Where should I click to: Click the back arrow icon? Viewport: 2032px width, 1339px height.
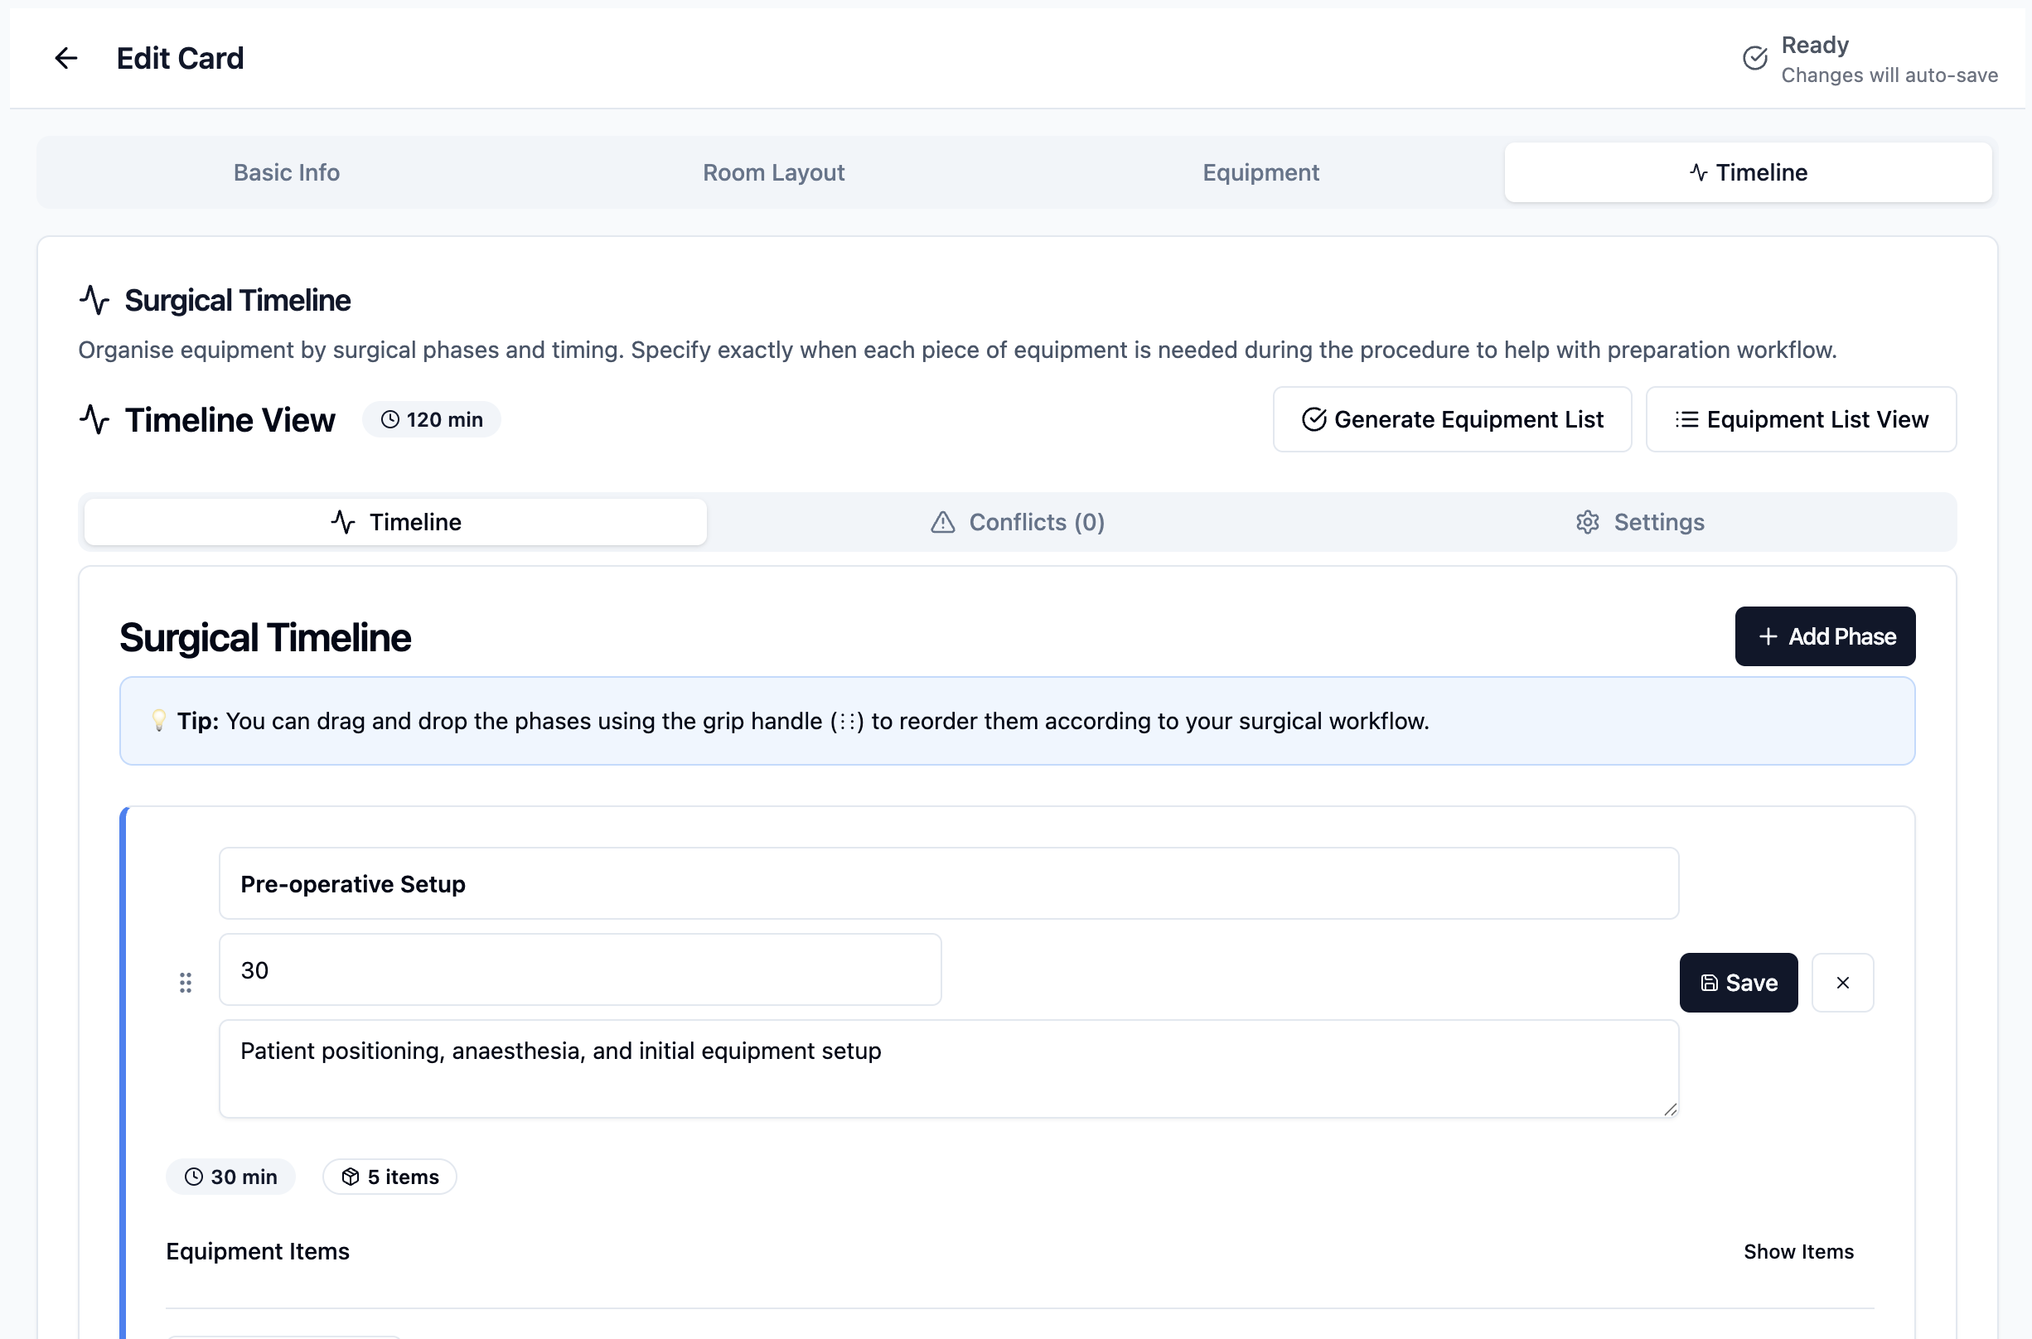click(x=65, y=58)
